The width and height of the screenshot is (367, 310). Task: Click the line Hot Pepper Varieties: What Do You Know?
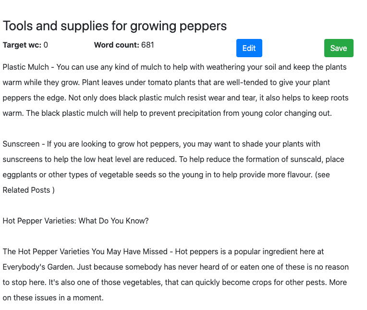75,221
